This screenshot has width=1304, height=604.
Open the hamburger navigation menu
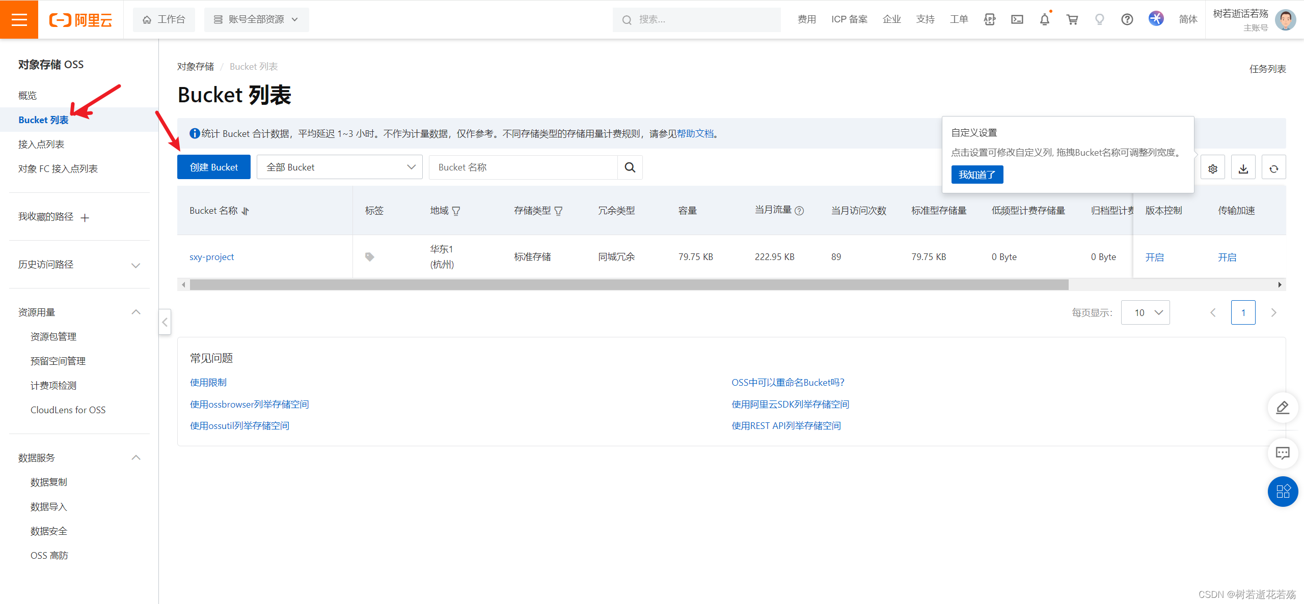tap(19, 19)
